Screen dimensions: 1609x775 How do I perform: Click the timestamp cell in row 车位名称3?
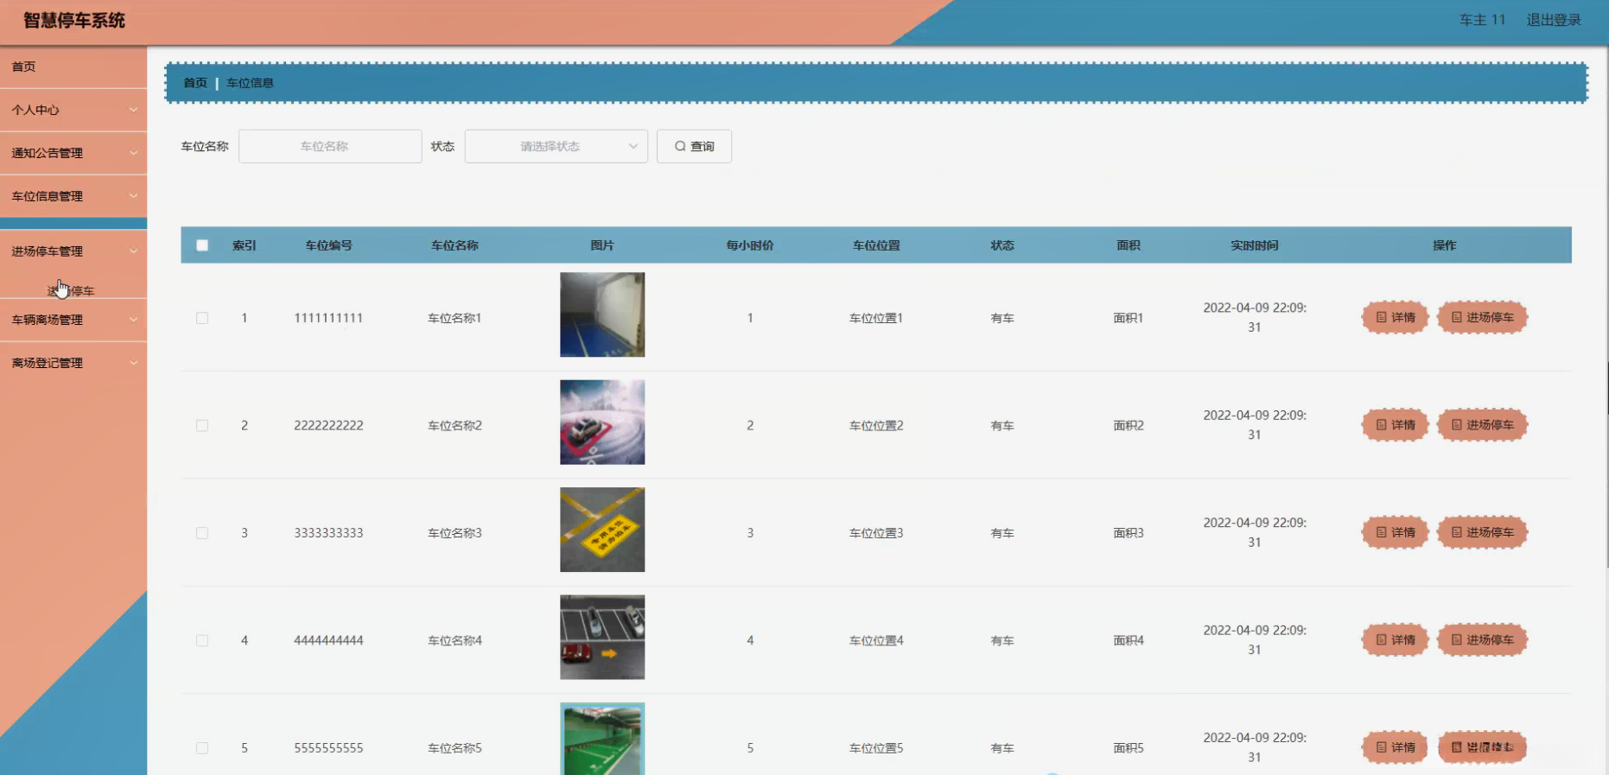click(1255, 532)
